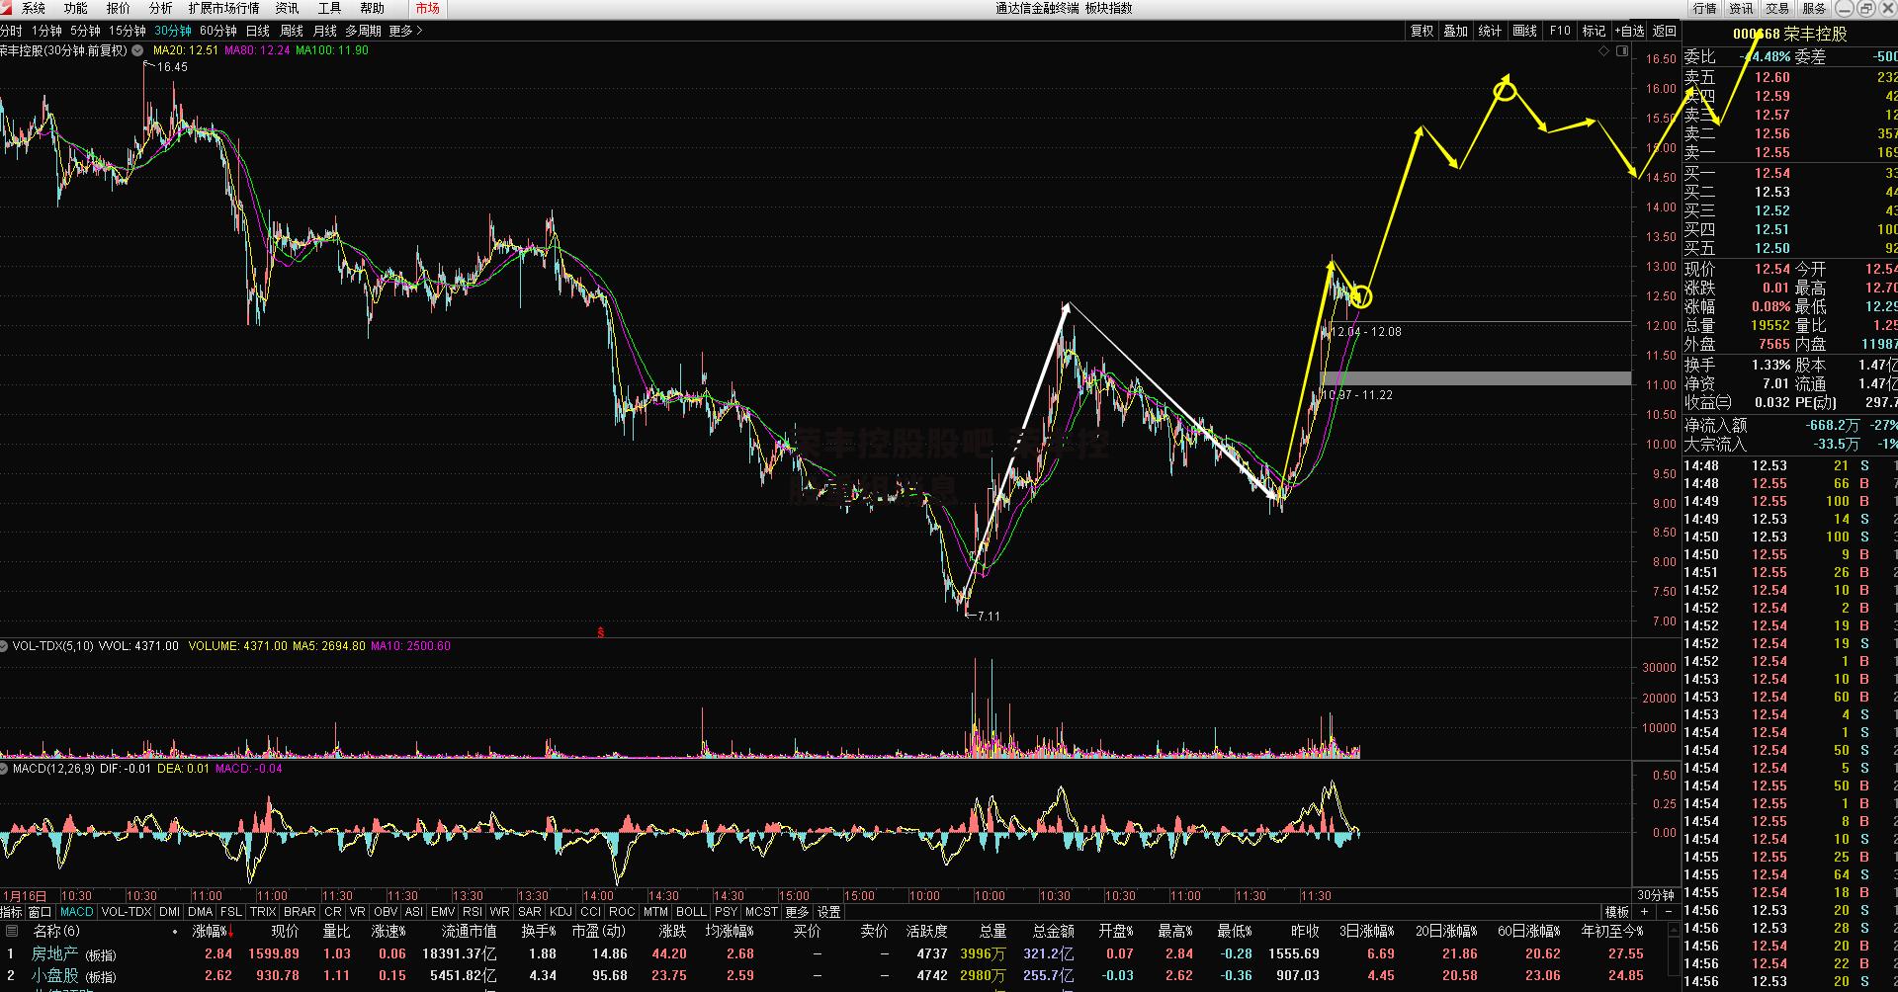The width and height of the screenshot is (1898, 992).
Task: Open the 资讯 top-right button
Action: [x=1741, y=8]
